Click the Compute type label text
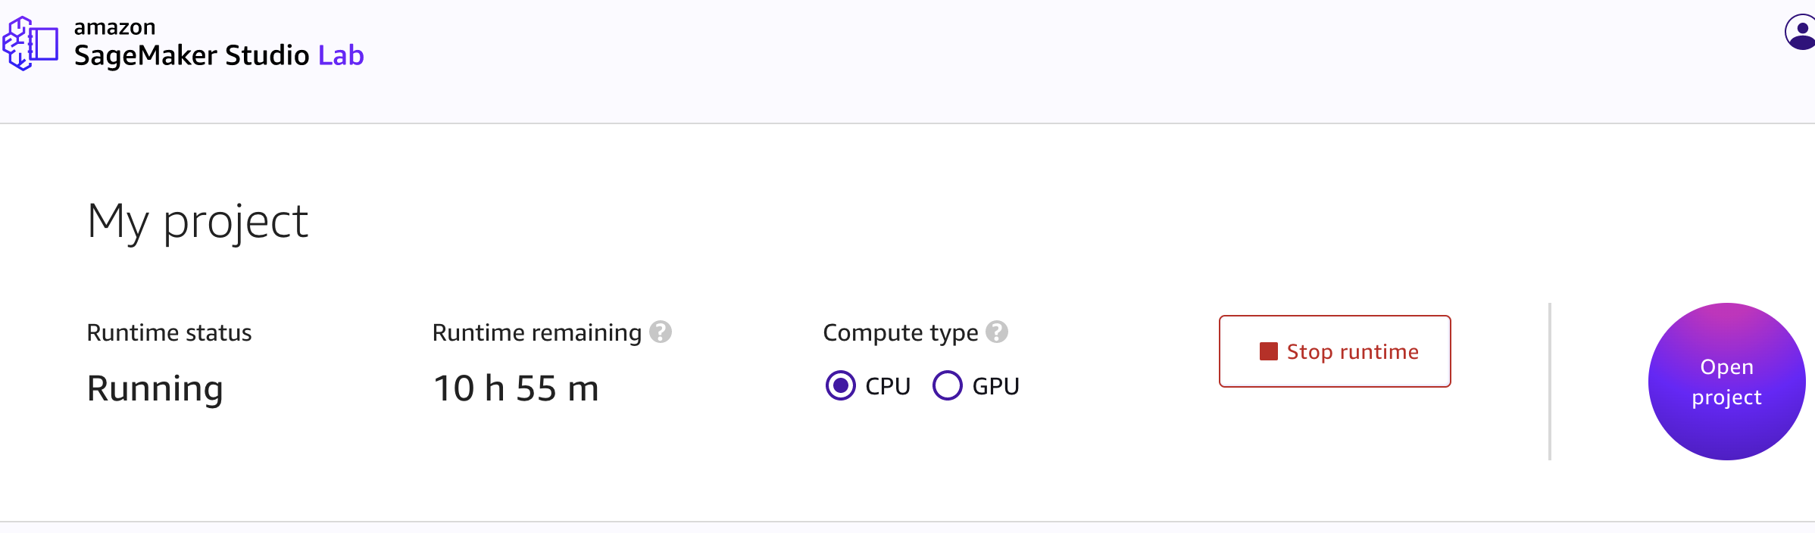 [x=901, y=332]
